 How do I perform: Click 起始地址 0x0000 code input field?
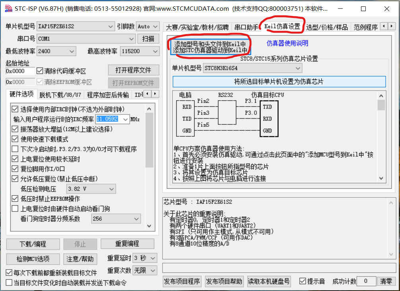[x=20, y=71]
